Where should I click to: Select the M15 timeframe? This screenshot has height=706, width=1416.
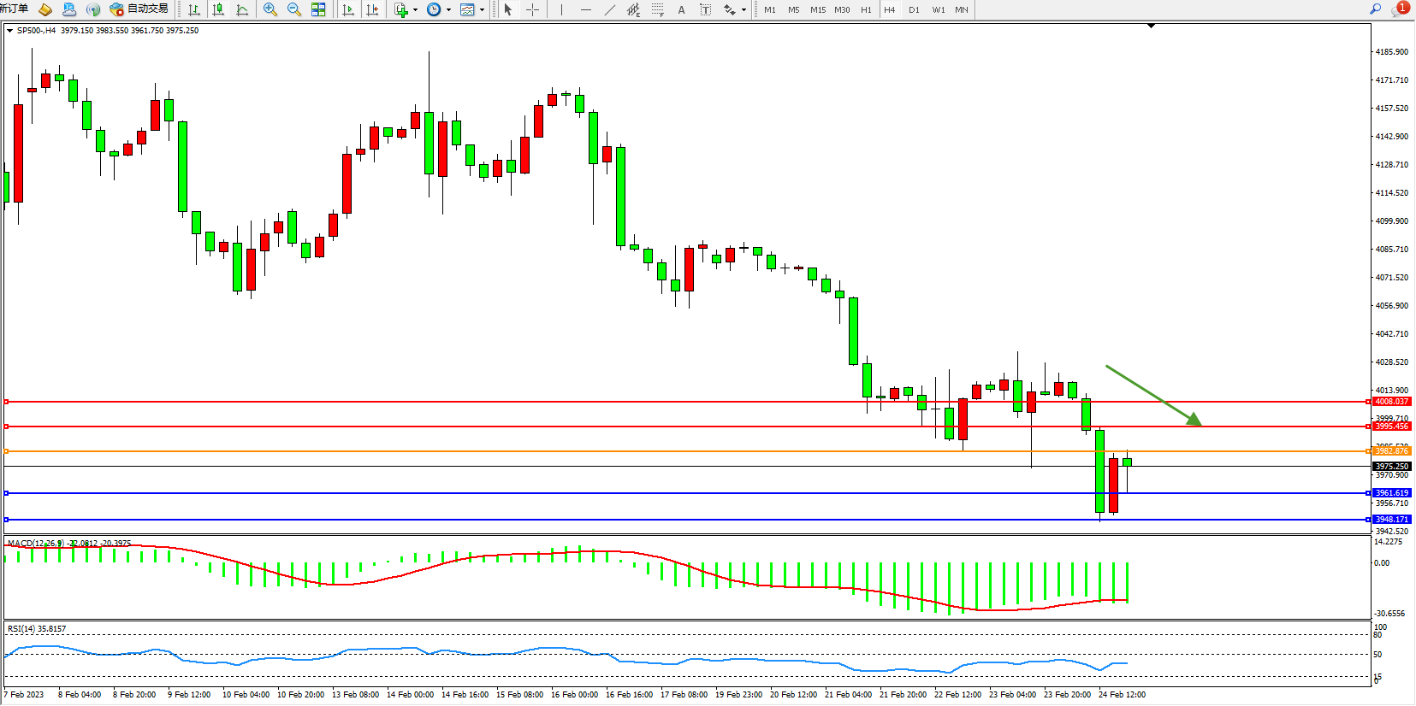(818, 9)
